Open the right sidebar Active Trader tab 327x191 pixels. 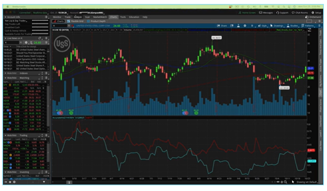pyautogui.click(x=321, y=65)
